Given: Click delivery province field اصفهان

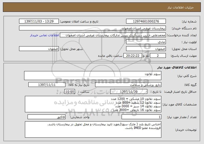Looking at the screenshot, I should click(146, 49).
